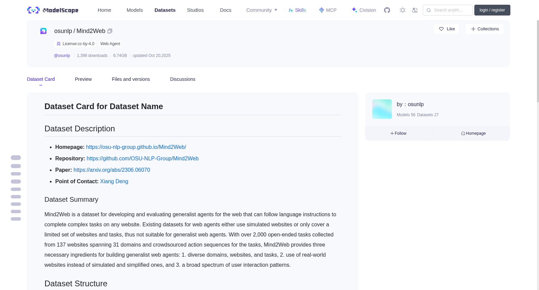The height and width of the screenshot is (290, 539).
Task: Visit the Civision link
Action: tap(364, 10)
